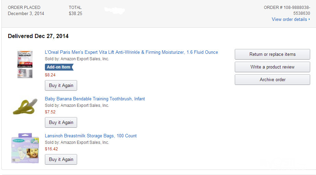This screenshot has width=316, height=175.
Task: Open the Lansinoh storage bags product image
Action: coord(25,148)
